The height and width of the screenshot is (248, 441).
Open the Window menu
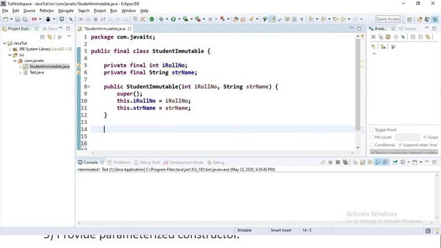(x=129, y=11)
